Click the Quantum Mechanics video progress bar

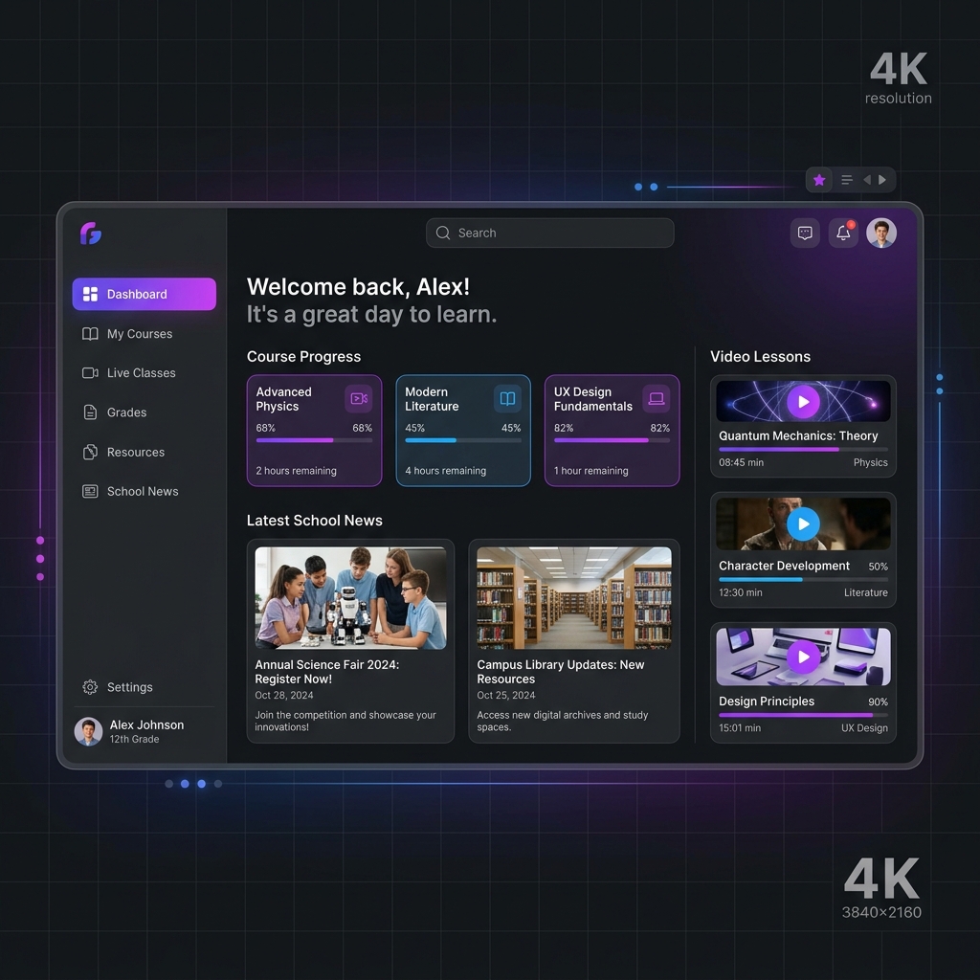pyautogui.click(x=803, y=450)
